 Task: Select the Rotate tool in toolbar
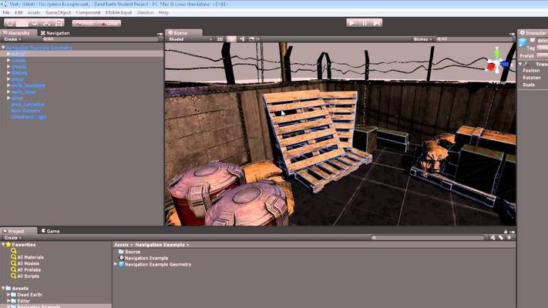click(x=34, y=23)
